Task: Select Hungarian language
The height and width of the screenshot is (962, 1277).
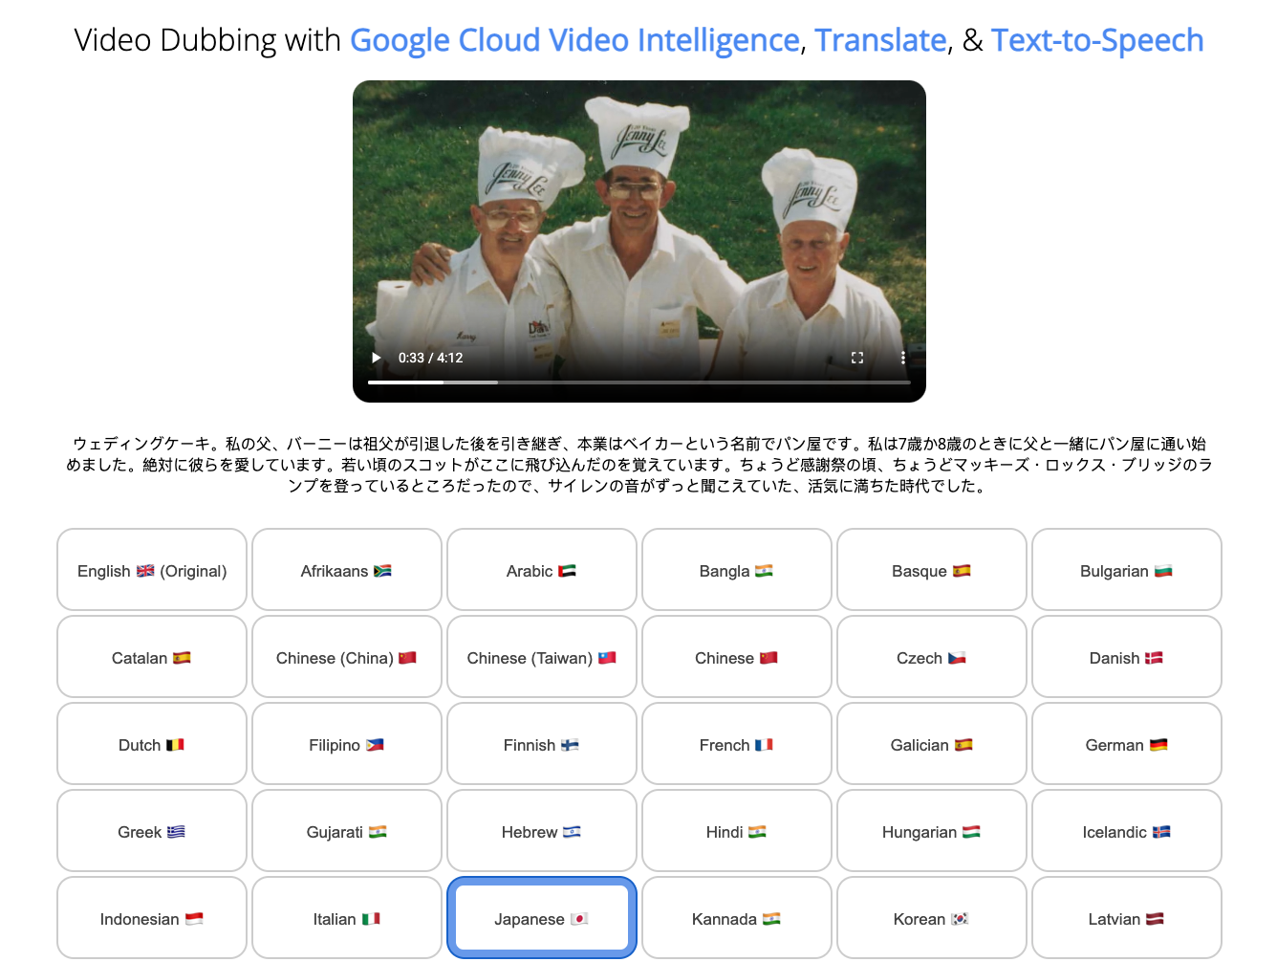Action: click(x=932, y=831)
